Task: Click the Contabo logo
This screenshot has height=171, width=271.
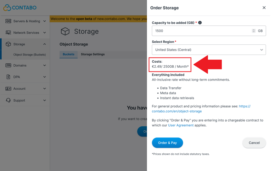Action: pos(20,7)
